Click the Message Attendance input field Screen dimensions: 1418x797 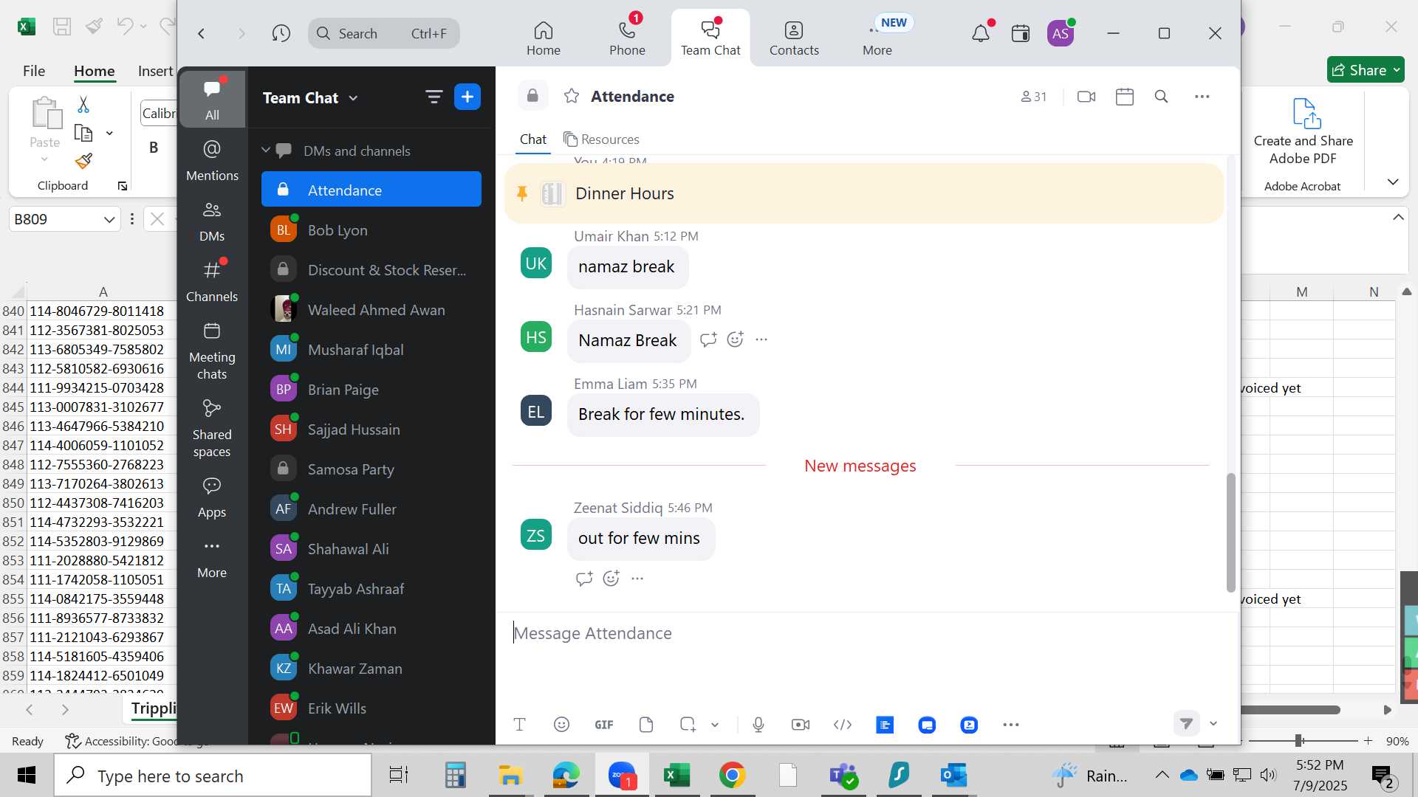click(x=864, y=633)
